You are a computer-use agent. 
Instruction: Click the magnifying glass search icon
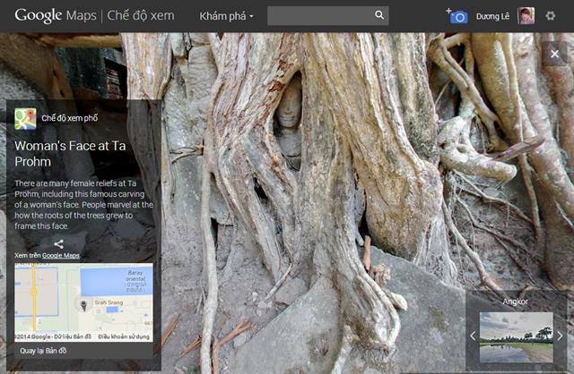[379, 15]
